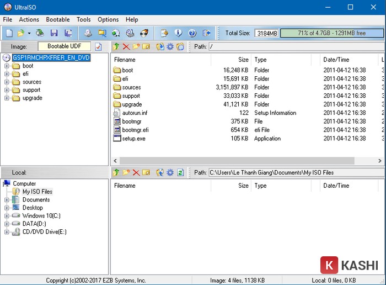Click the green refresh icon in local pane
Viewport: 386px width, 285px height.
tap(180, 173)
